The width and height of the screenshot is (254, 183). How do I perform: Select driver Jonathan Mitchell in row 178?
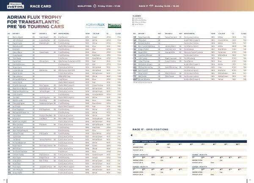[x=145, y=55]
